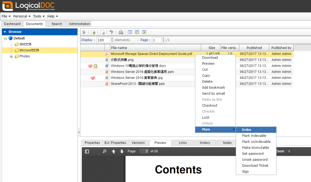
Task: Click the PDF preview page number field
Action: click(x=144, y=151)
